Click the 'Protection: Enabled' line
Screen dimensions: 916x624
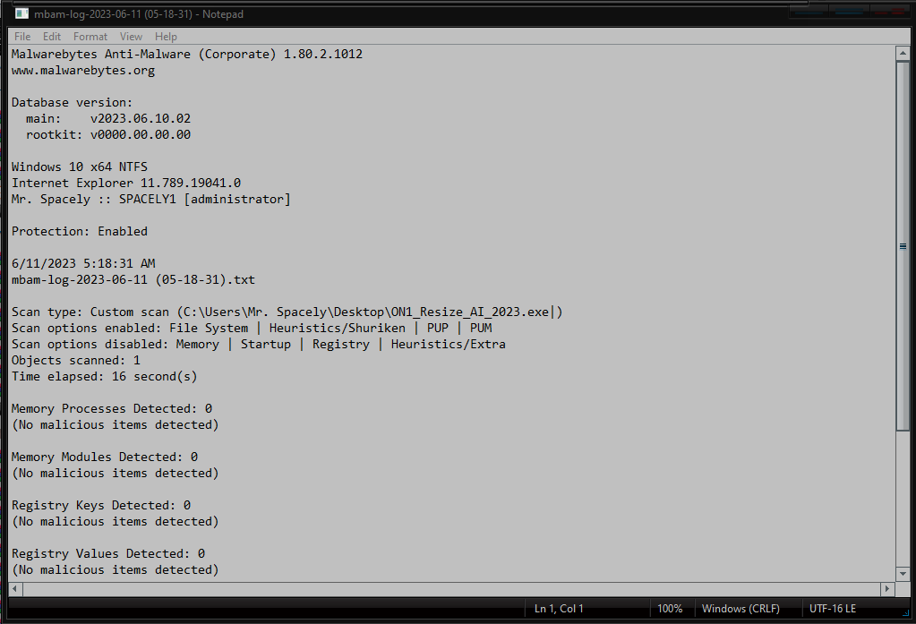click(80, 231)
